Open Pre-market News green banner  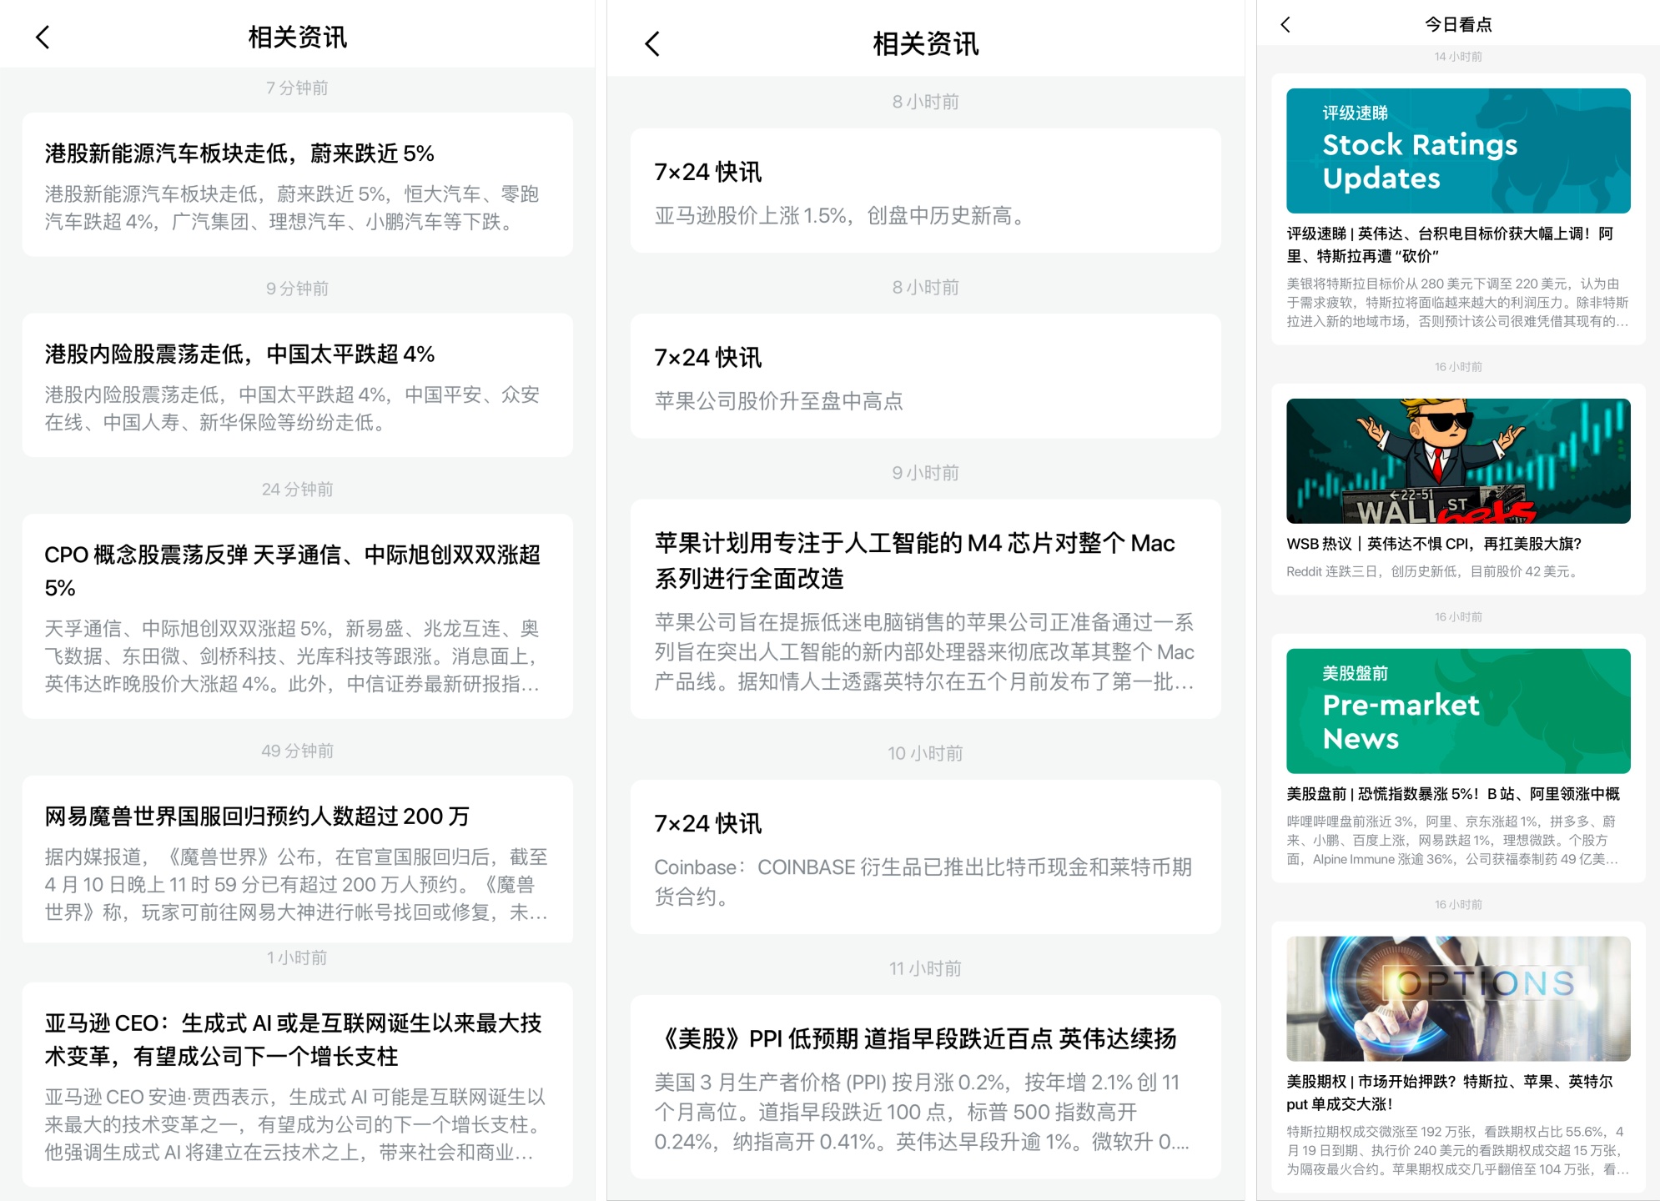tap(1457, 711)
